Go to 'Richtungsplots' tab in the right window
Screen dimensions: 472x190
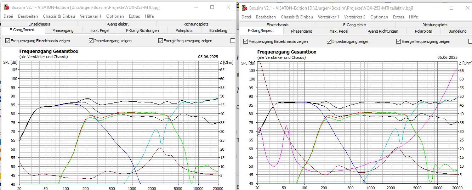[434, 25]
